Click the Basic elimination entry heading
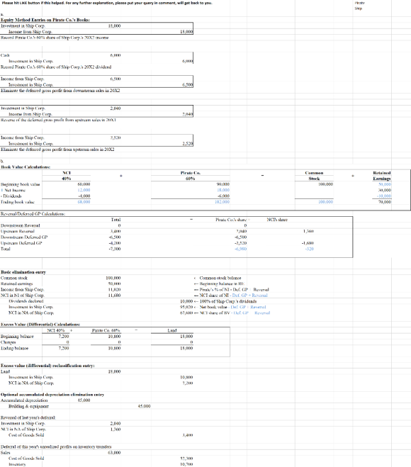 coord(23,272)
